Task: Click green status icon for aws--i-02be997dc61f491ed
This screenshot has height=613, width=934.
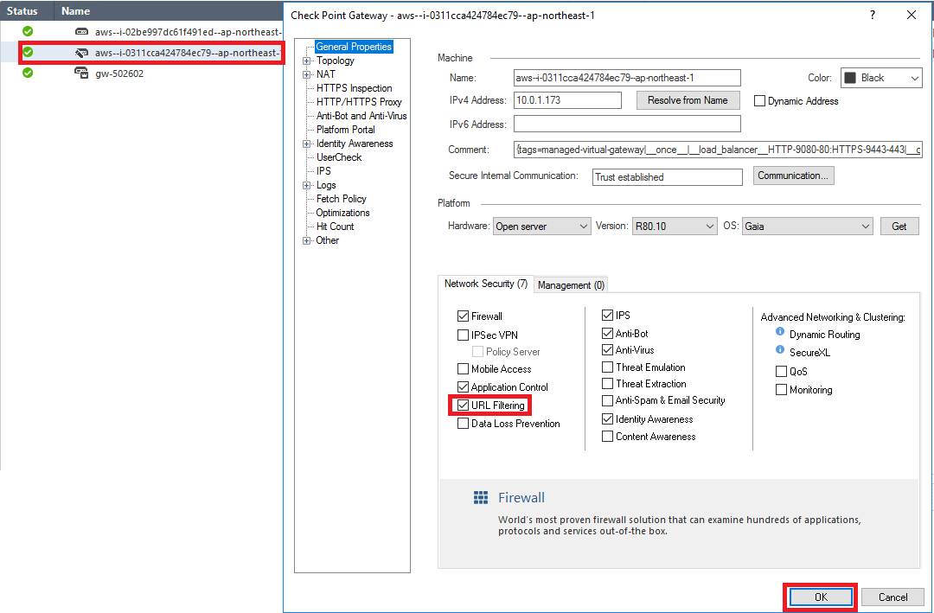Action: (28, 32)
